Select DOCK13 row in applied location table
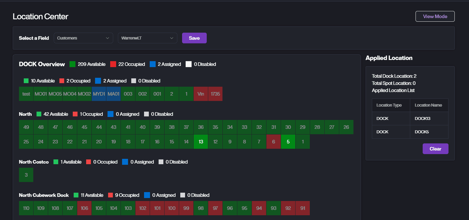 point(410,118)
